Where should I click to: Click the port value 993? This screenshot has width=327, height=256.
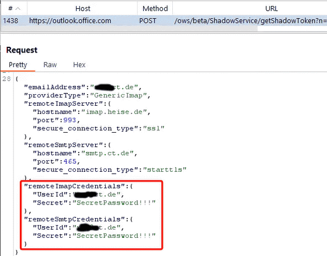(69, 120)
